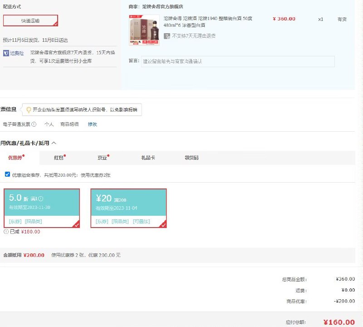
Task: Deselect the 5.0折 coupon card
Action: (x=42, y=208)
